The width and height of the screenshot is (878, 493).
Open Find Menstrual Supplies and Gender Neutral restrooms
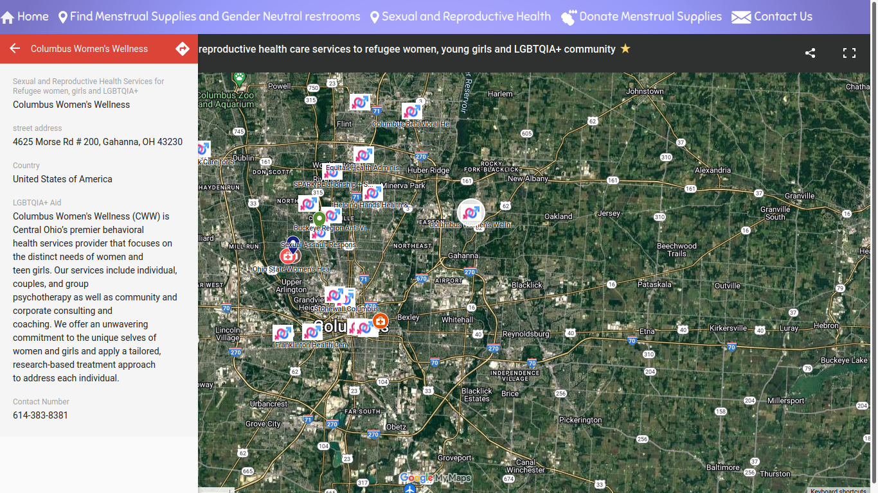209,17
